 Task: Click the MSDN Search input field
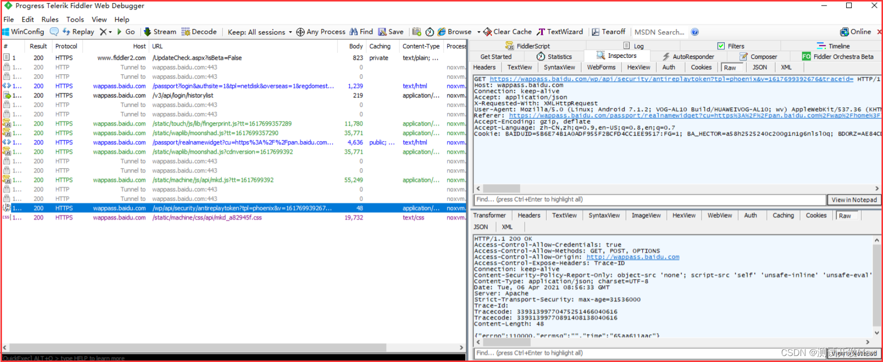659,32
